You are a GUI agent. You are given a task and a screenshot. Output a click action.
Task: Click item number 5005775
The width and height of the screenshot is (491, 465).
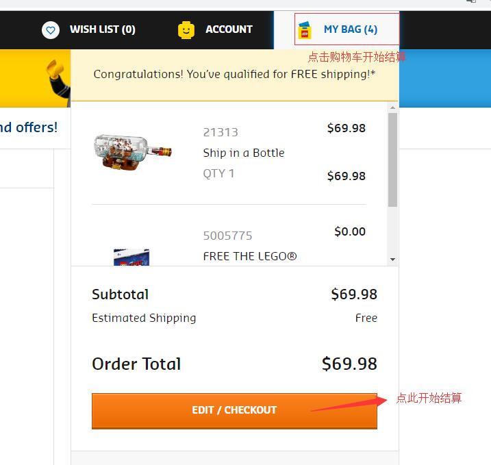click(x=227, y=236)
